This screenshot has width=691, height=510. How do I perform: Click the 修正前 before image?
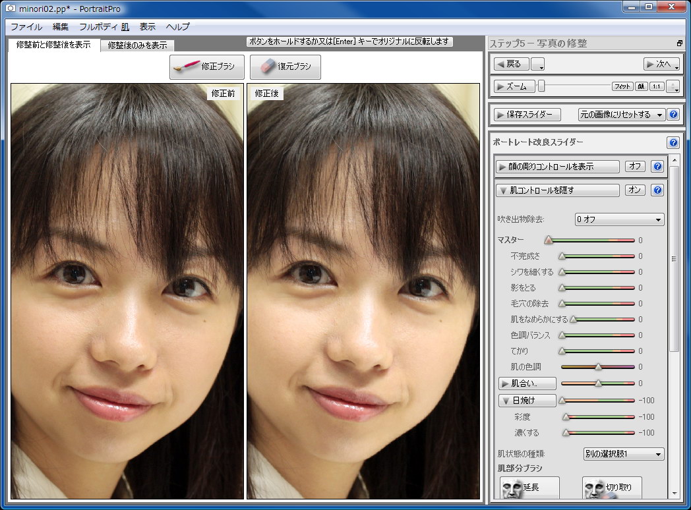[x=127, y=291]
